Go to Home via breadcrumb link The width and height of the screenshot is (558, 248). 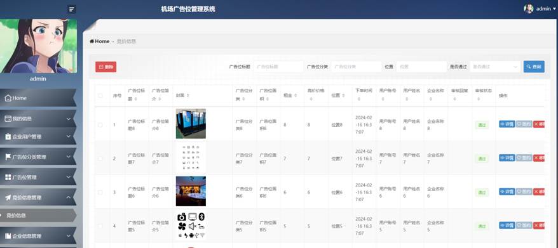click(x=100, y=42)
